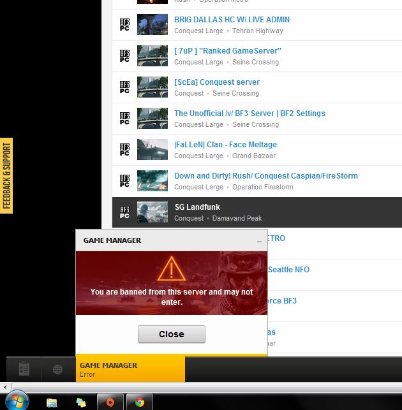Click BF3 PC icon beside Unofficial /v/ server

coord(124,119)
